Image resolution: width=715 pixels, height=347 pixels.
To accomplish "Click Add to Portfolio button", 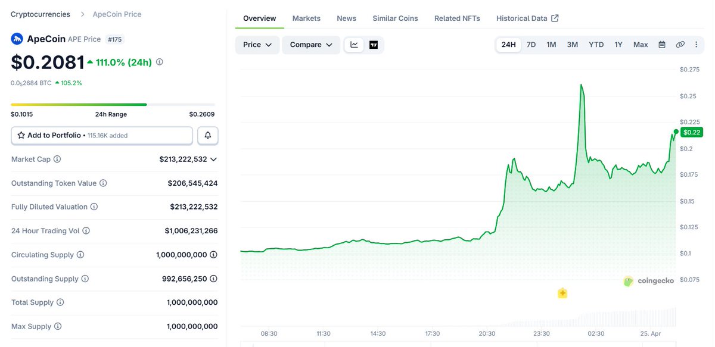I will tap(102, 136).
